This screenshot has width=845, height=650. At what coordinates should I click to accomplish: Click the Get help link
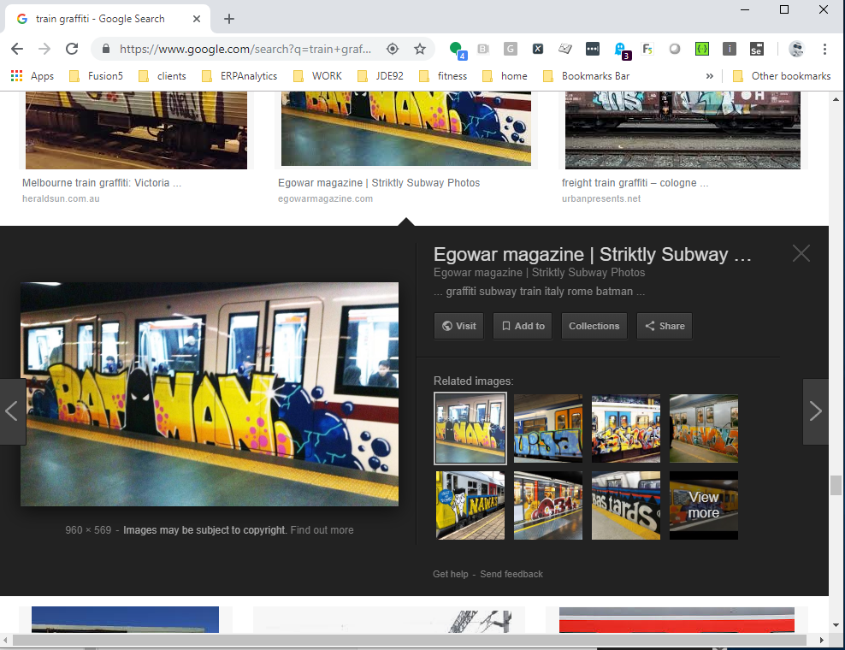(451, 574)
